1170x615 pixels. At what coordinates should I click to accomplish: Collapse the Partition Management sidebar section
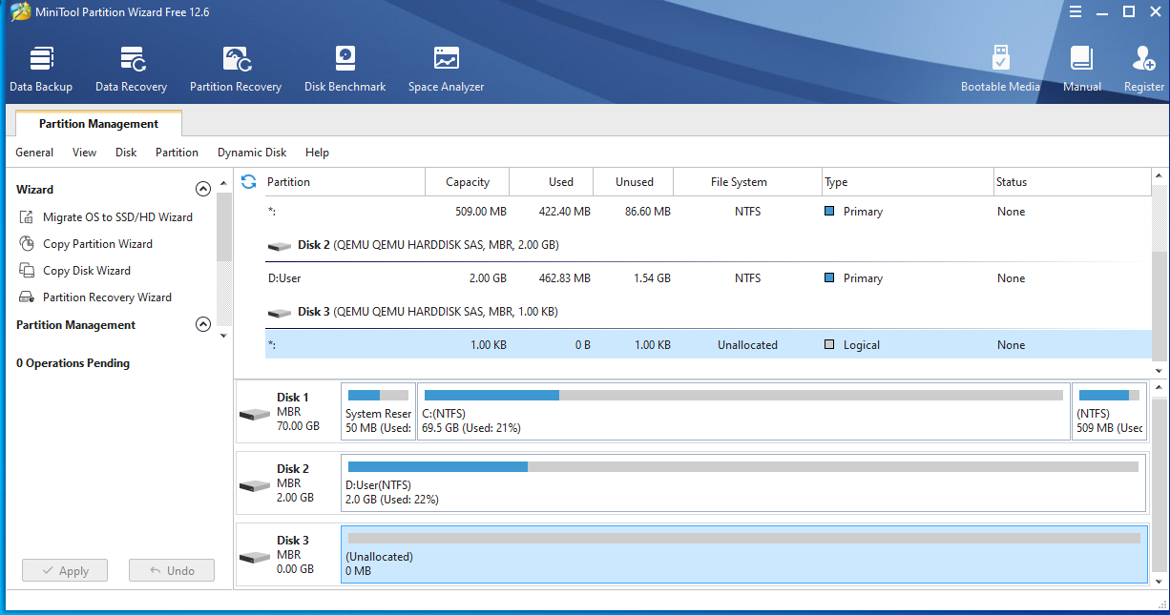[202, 324]
